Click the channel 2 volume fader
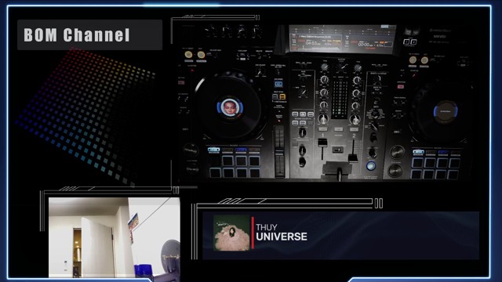502x282 pixels. pos(353,158)
